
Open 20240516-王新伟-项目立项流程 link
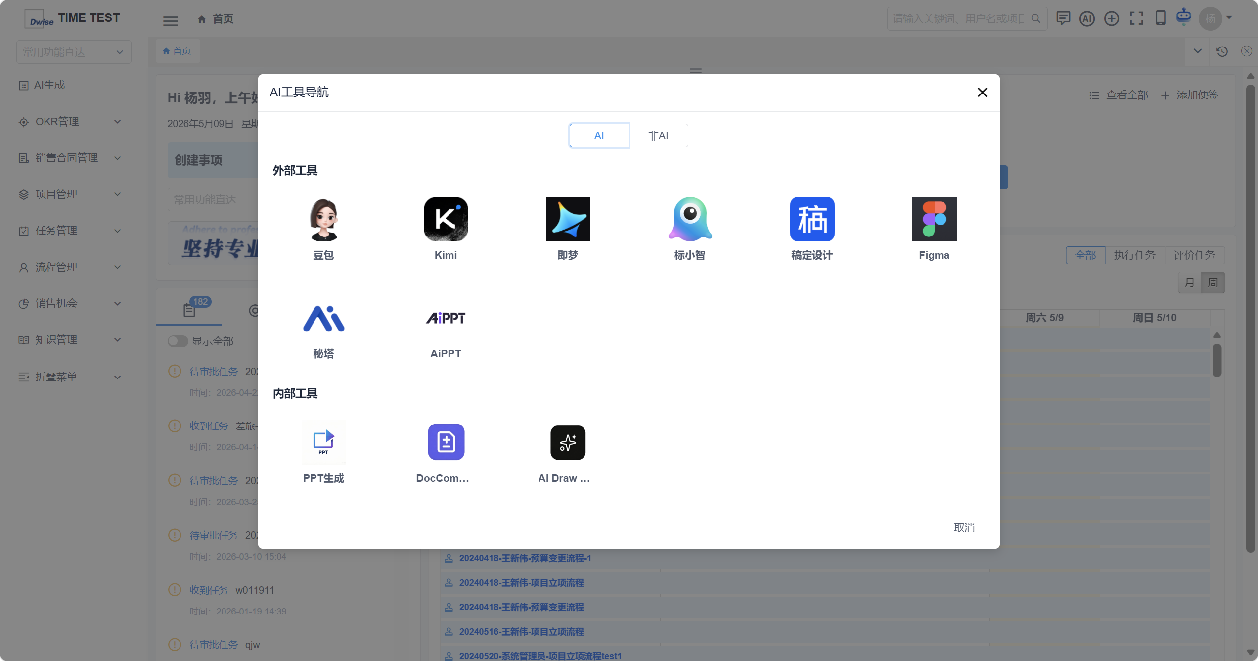tap(521, 632)
